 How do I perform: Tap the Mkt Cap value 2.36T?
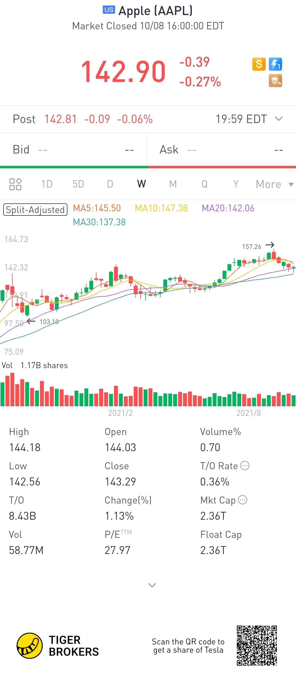tap(213, 516)
